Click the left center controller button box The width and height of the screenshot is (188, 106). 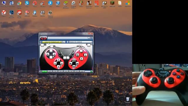coord(65,58)
